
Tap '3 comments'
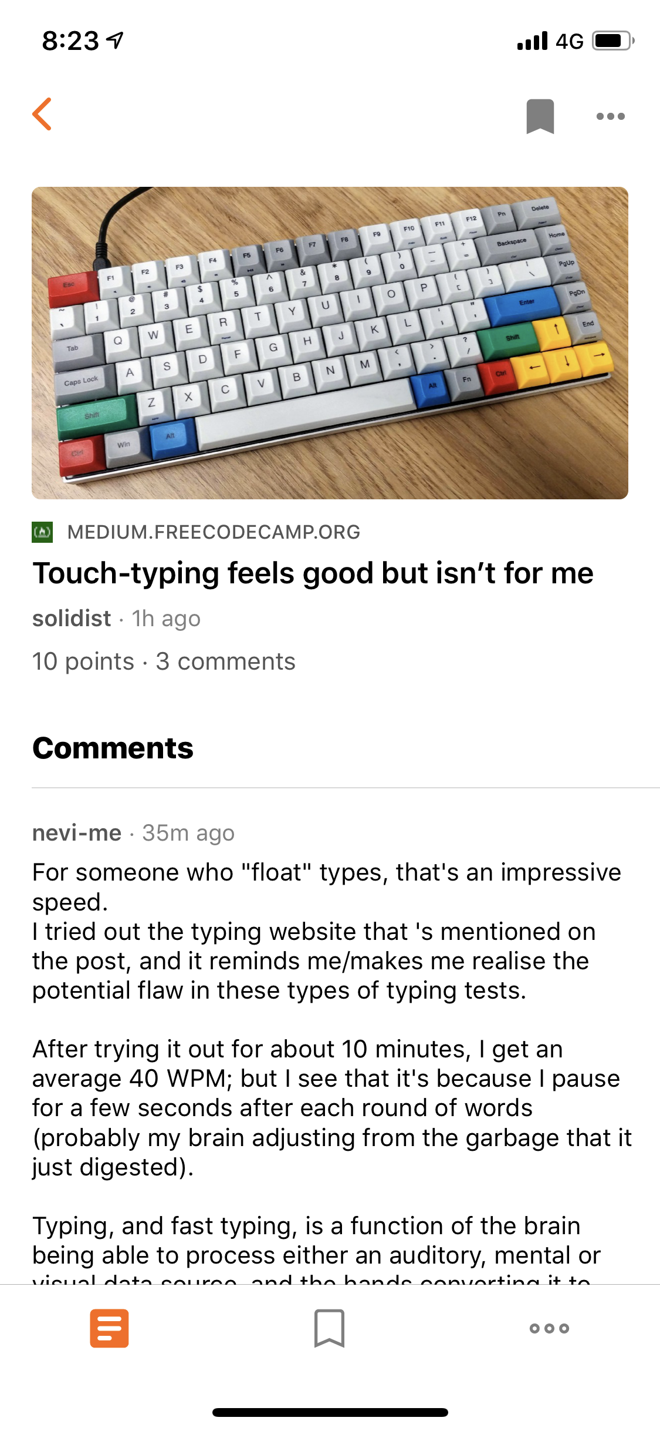pyautogui.click(x=225, y=661)
